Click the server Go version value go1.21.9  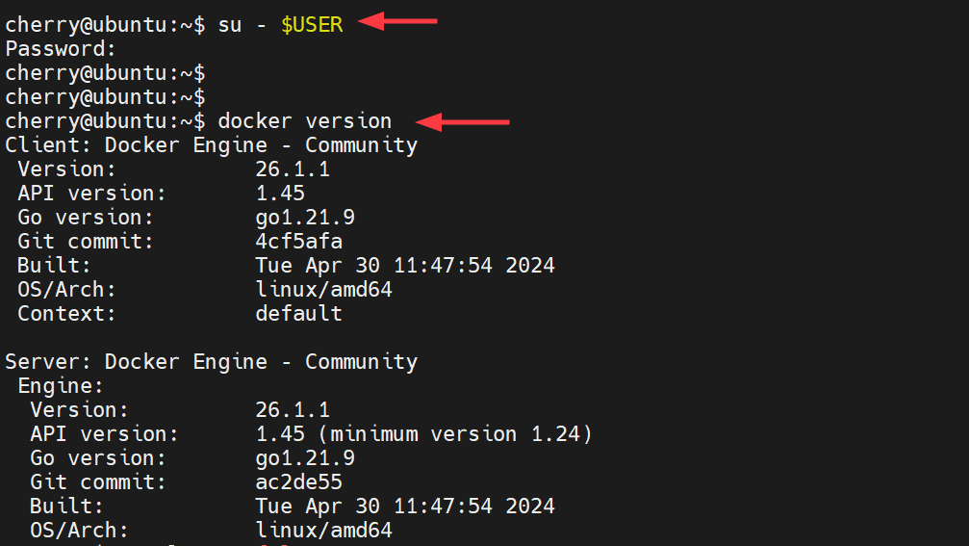point(305,458)
